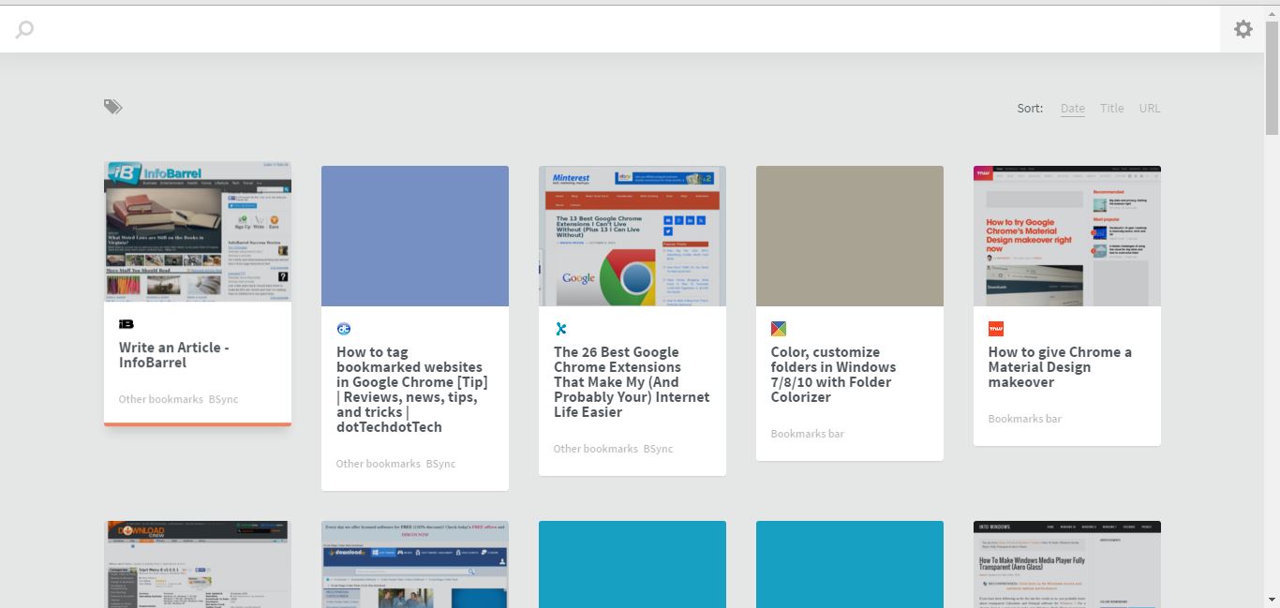Click the solid blue thumbnail of dotTech card

point(415,236)
